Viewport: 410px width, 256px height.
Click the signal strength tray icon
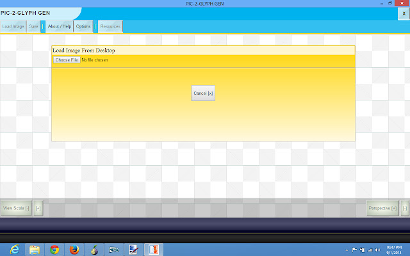point(370,250)
